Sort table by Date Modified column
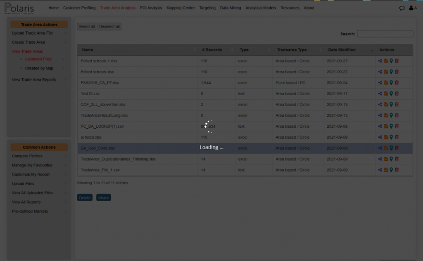Screen dimensions: 423x261 [342, 50]
